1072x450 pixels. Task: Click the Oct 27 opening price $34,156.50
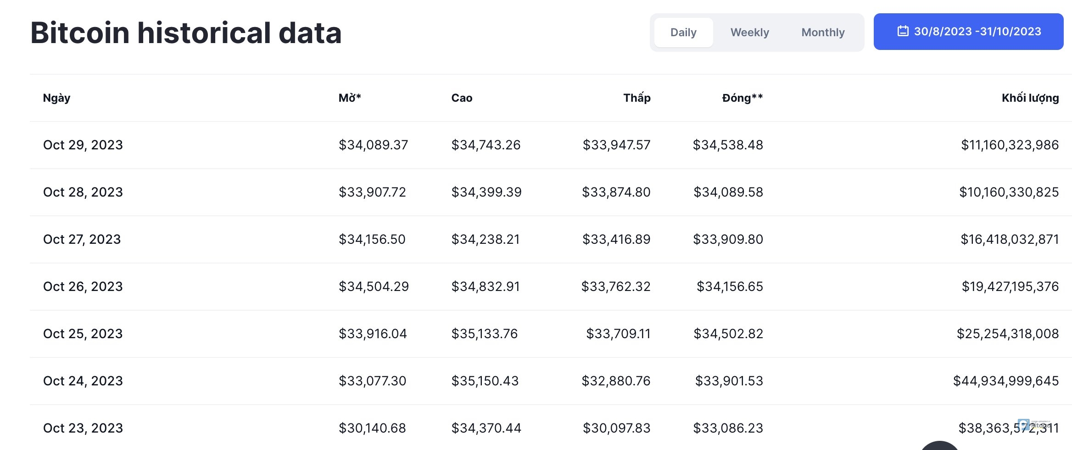pos(372,240)
